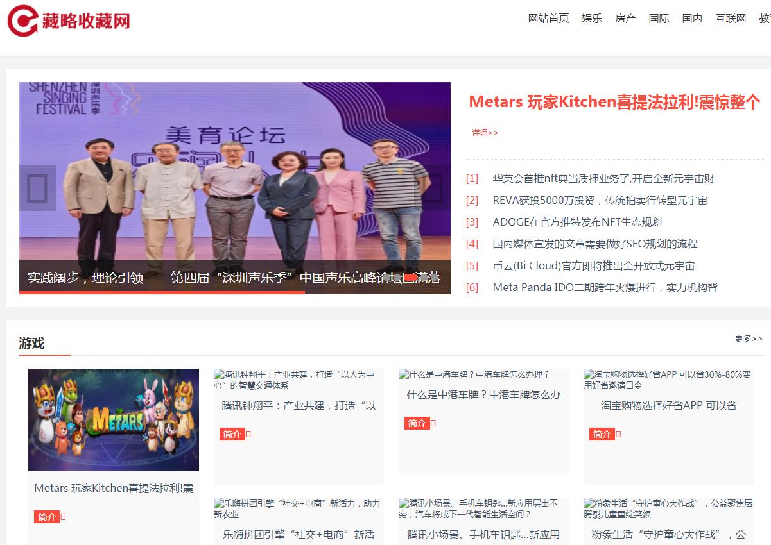
Task: Open article 币云(Bi Cloud)官方即将推出
Action: (x=594, y=265)
